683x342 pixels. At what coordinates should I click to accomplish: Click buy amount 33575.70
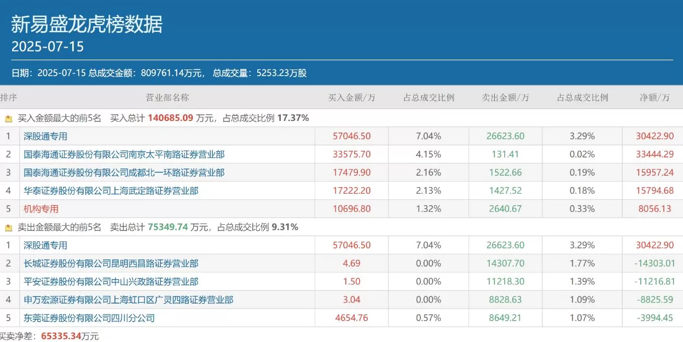(x=352, y=154)
